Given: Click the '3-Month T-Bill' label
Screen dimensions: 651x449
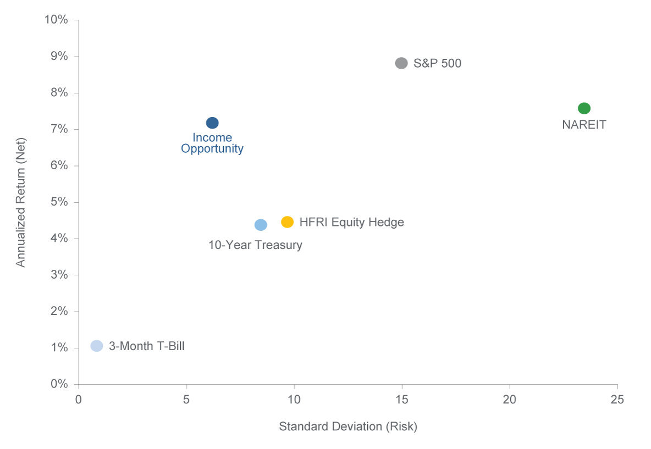Looking at the screenshot, I should click(x=147, y=346).
